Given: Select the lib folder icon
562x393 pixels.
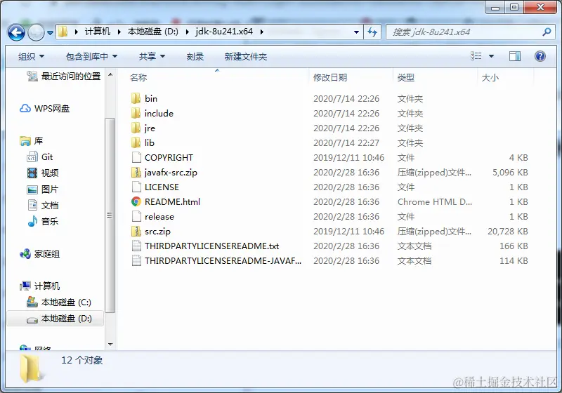Looking at the screenshot, I should pos(136,142).
